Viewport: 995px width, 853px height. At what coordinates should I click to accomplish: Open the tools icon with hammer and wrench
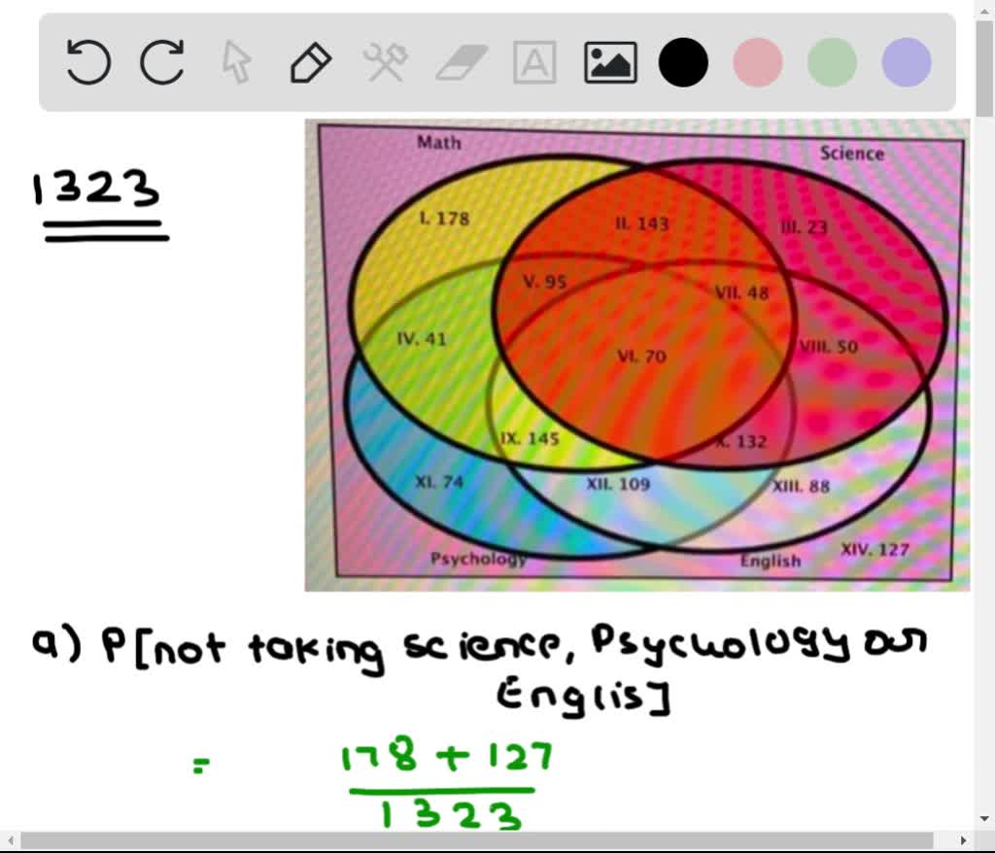(385, 62)
